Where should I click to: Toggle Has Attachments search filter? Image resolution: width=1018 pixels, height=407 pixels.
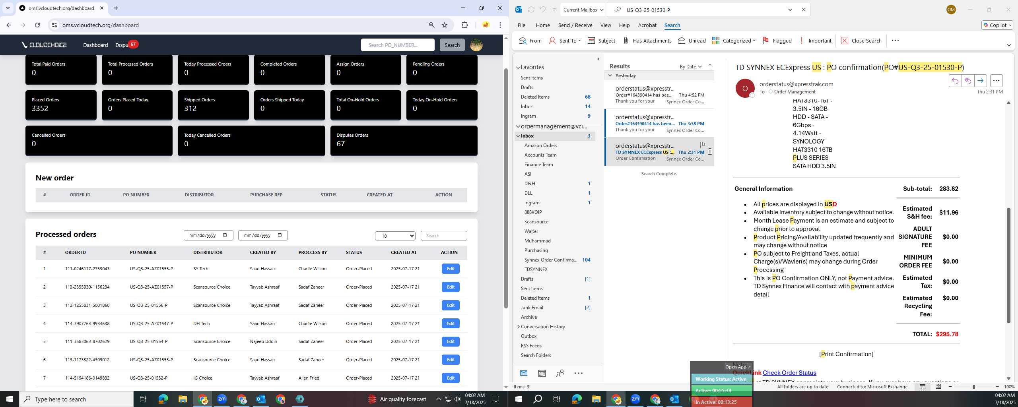point(647,41)
